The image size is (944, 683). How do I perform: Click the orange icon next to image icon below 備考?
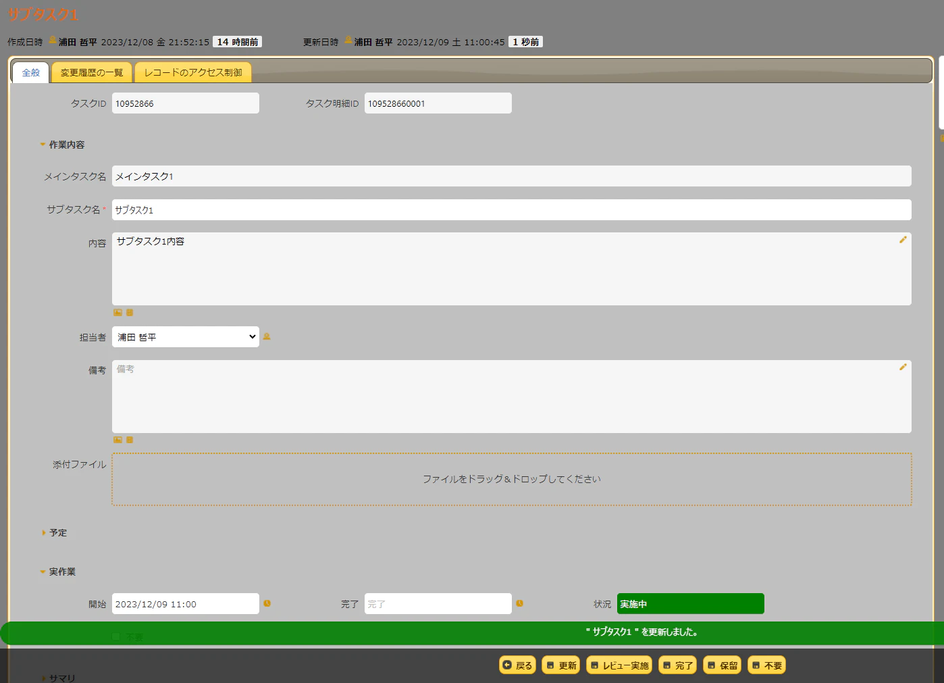pyautogui.click(x=130, y=440)
